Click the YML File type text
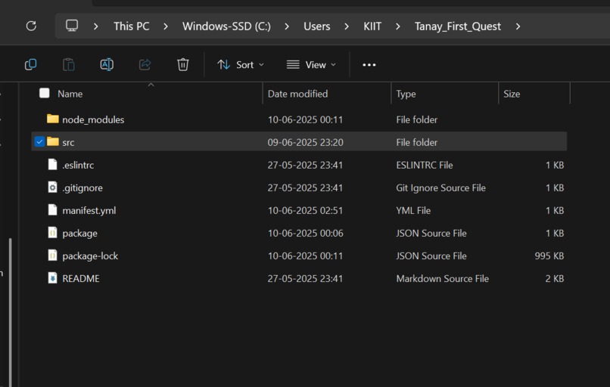The image size is (610, 387). tap(413, 211)
